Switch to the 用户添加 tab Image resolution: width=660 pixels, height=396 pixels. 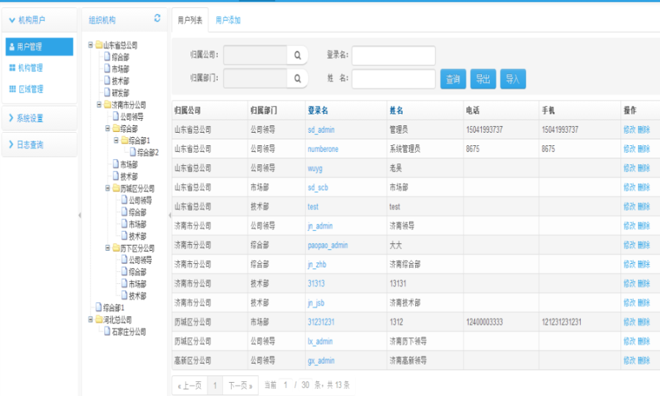point(228,20)
